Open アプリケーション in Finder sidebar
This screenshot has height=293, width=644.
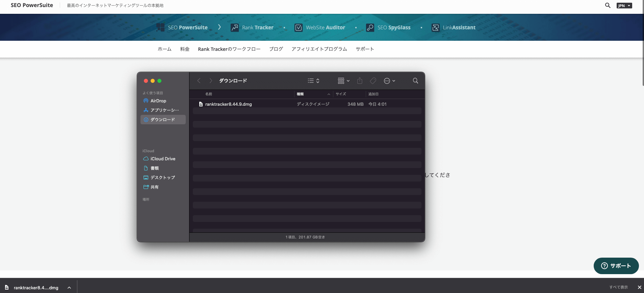pos(163,110)
